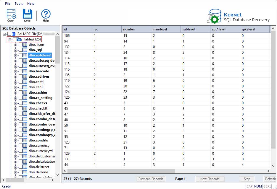Click the table icon for dbo.canii

[x=25, y=87]
